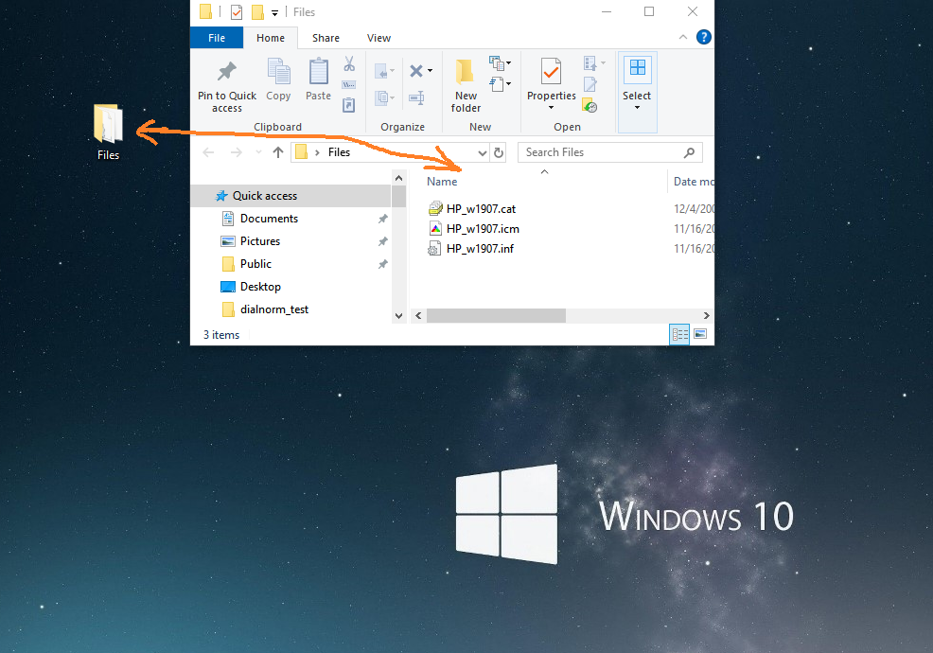Click navigation pane scroll down arrow
The image size is (933, 653).
click(x=398, y=315)
